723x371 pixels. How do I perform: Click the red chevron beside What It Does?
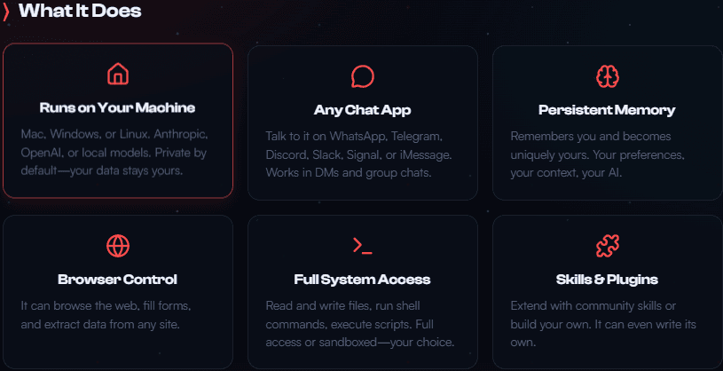click(x=7, y=12)
